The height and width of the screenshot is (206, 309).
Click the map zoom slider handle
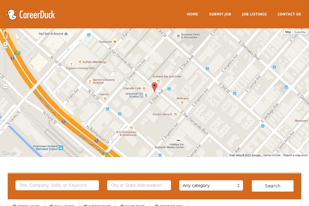point(5,48)
